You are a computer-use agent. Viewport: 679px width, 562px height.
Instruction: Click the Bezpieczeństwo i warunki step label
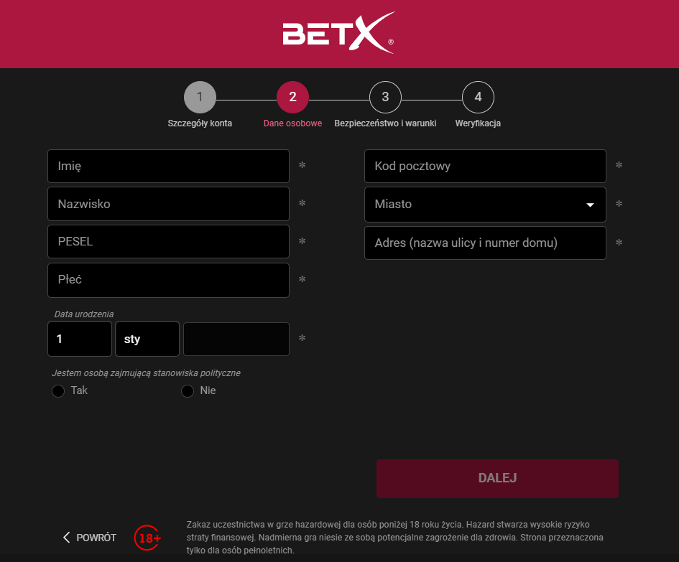click(x=385, y=123)
